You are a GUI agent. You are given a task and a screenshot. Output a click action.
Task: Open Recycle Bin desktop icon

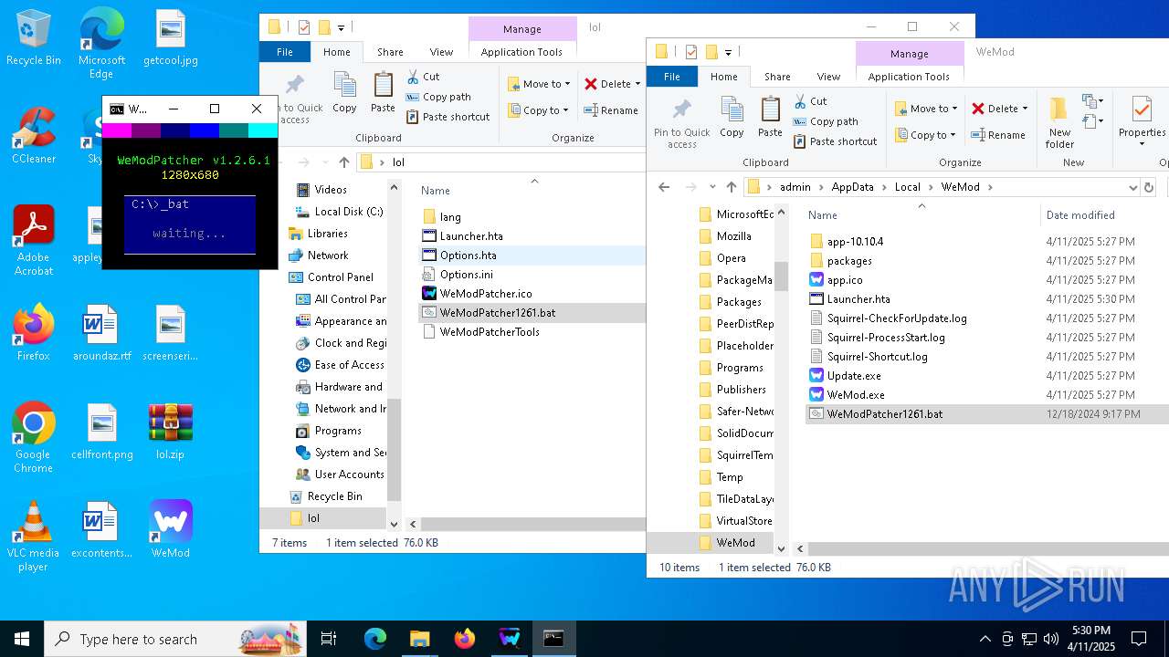(33, 38)
